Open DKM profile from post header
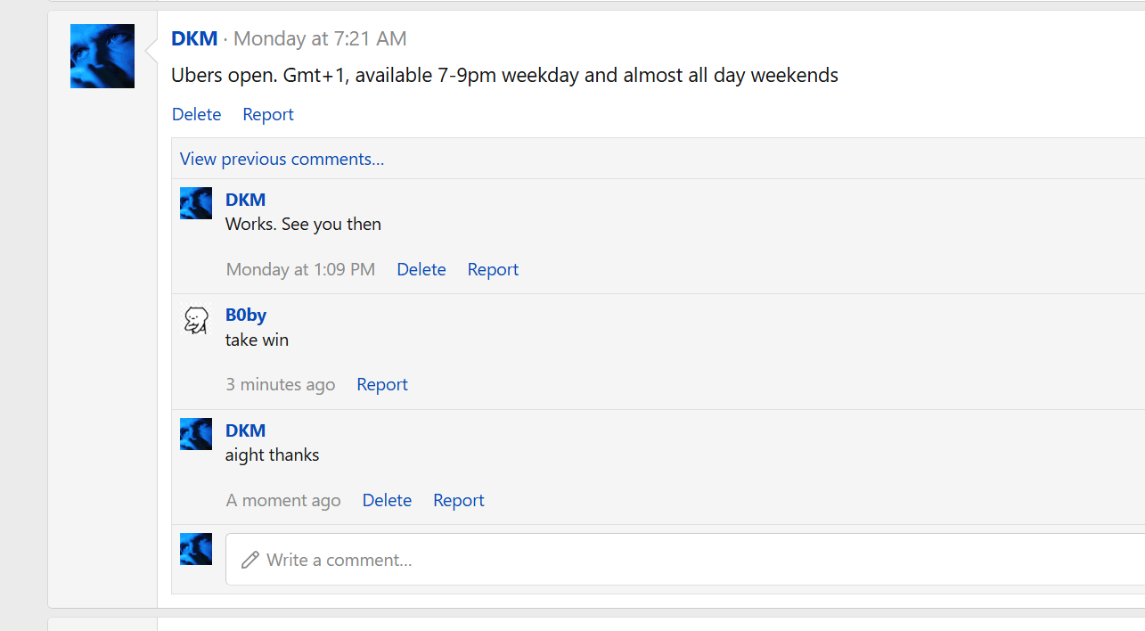Viewport: 1145px width, 631px height. point(194,38)
